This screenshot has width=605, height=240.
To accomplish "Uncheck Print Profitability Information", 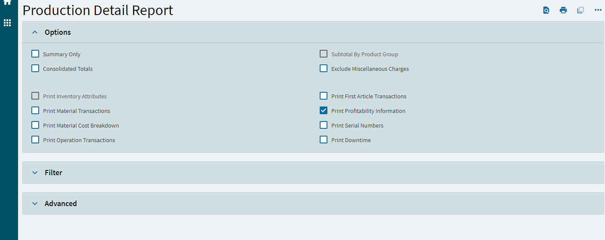I will [324, 111].
